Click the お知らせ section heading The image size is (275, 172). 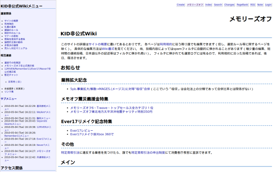point(70,68)
